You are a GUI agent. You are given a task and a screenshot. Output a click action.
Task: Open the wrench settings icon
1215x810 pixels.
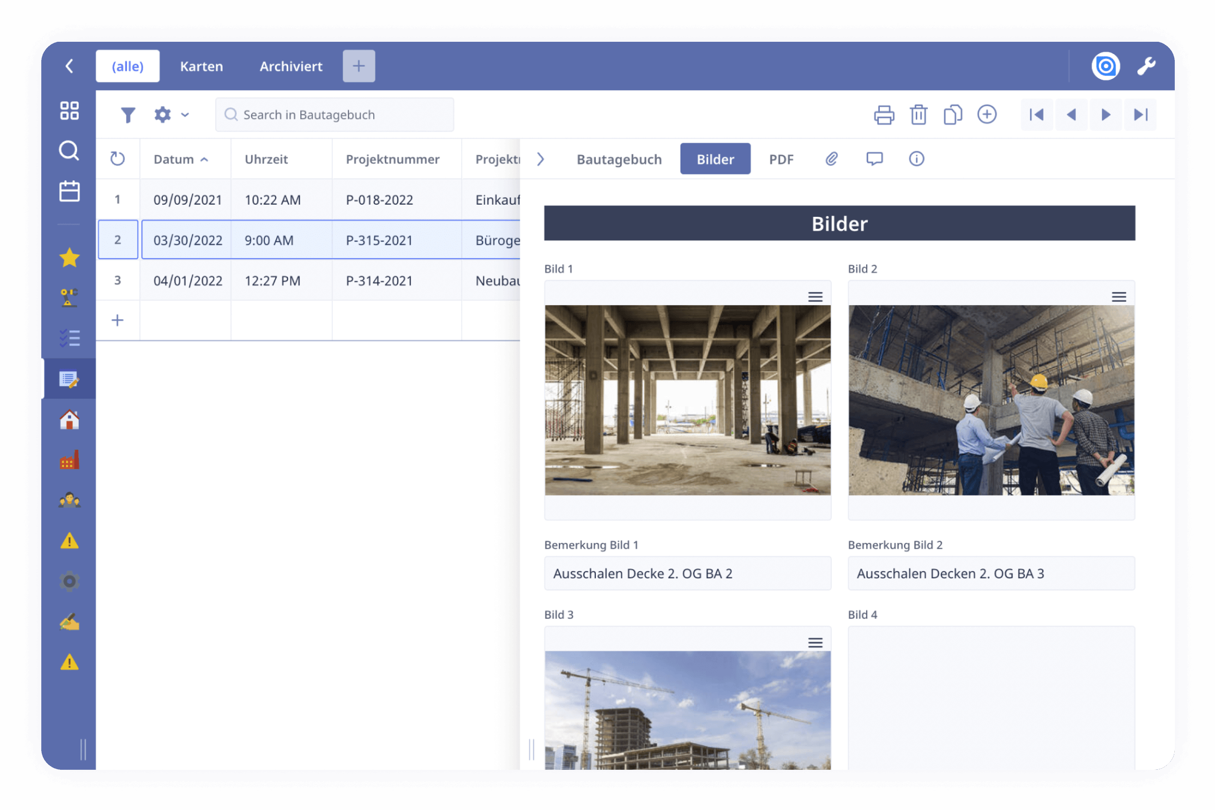pos(1146,66)
